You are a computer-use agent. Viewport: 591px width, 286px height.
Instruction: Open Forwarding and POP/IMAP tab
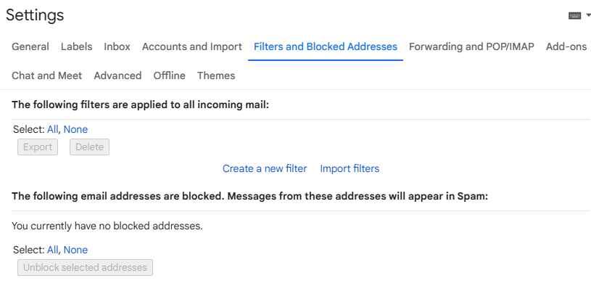[471, 46]
